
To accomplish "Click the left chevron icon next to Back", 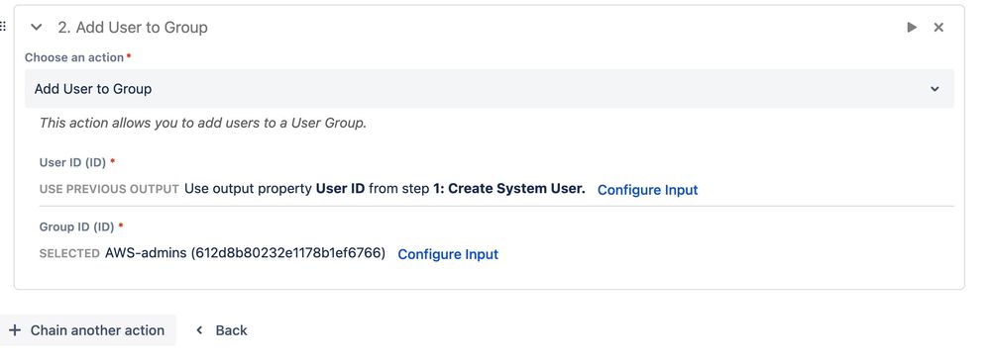I will point(199,329).
